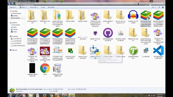This screenshot has height=97, width=173.
Task: Open the Music library
Action: [x=15, y=27]
